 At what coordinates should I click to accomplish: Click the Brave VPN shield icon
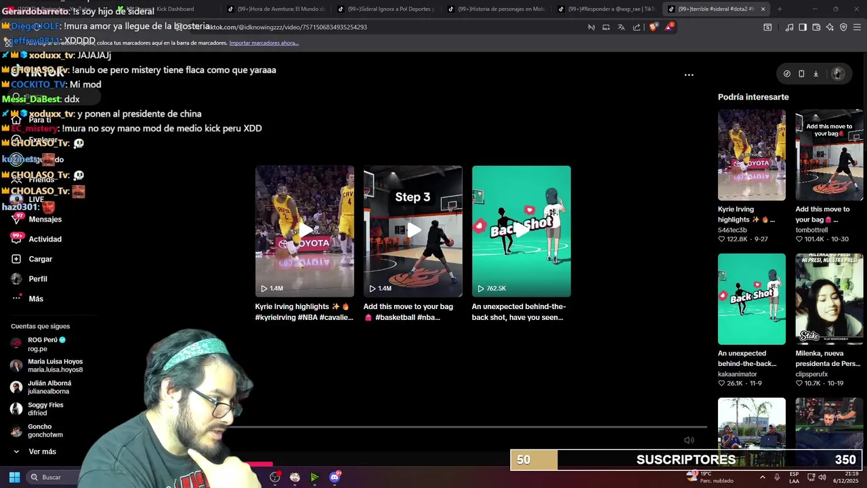(843, 27)
